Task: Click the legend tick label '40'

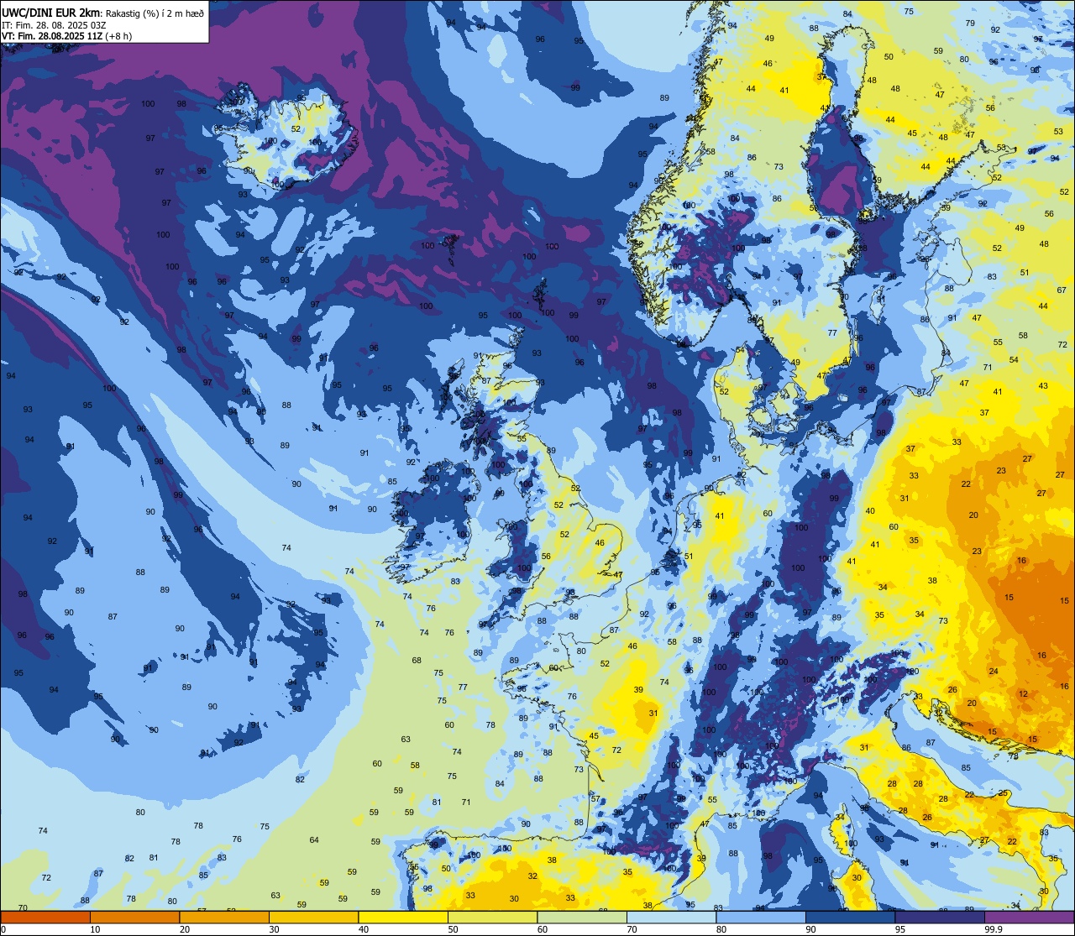Action: [364, 929]
